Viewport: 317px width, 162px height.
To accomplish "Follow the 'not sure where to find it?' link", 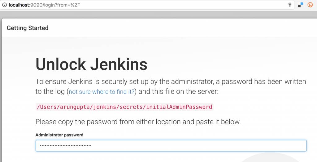I will coord(102,92).
